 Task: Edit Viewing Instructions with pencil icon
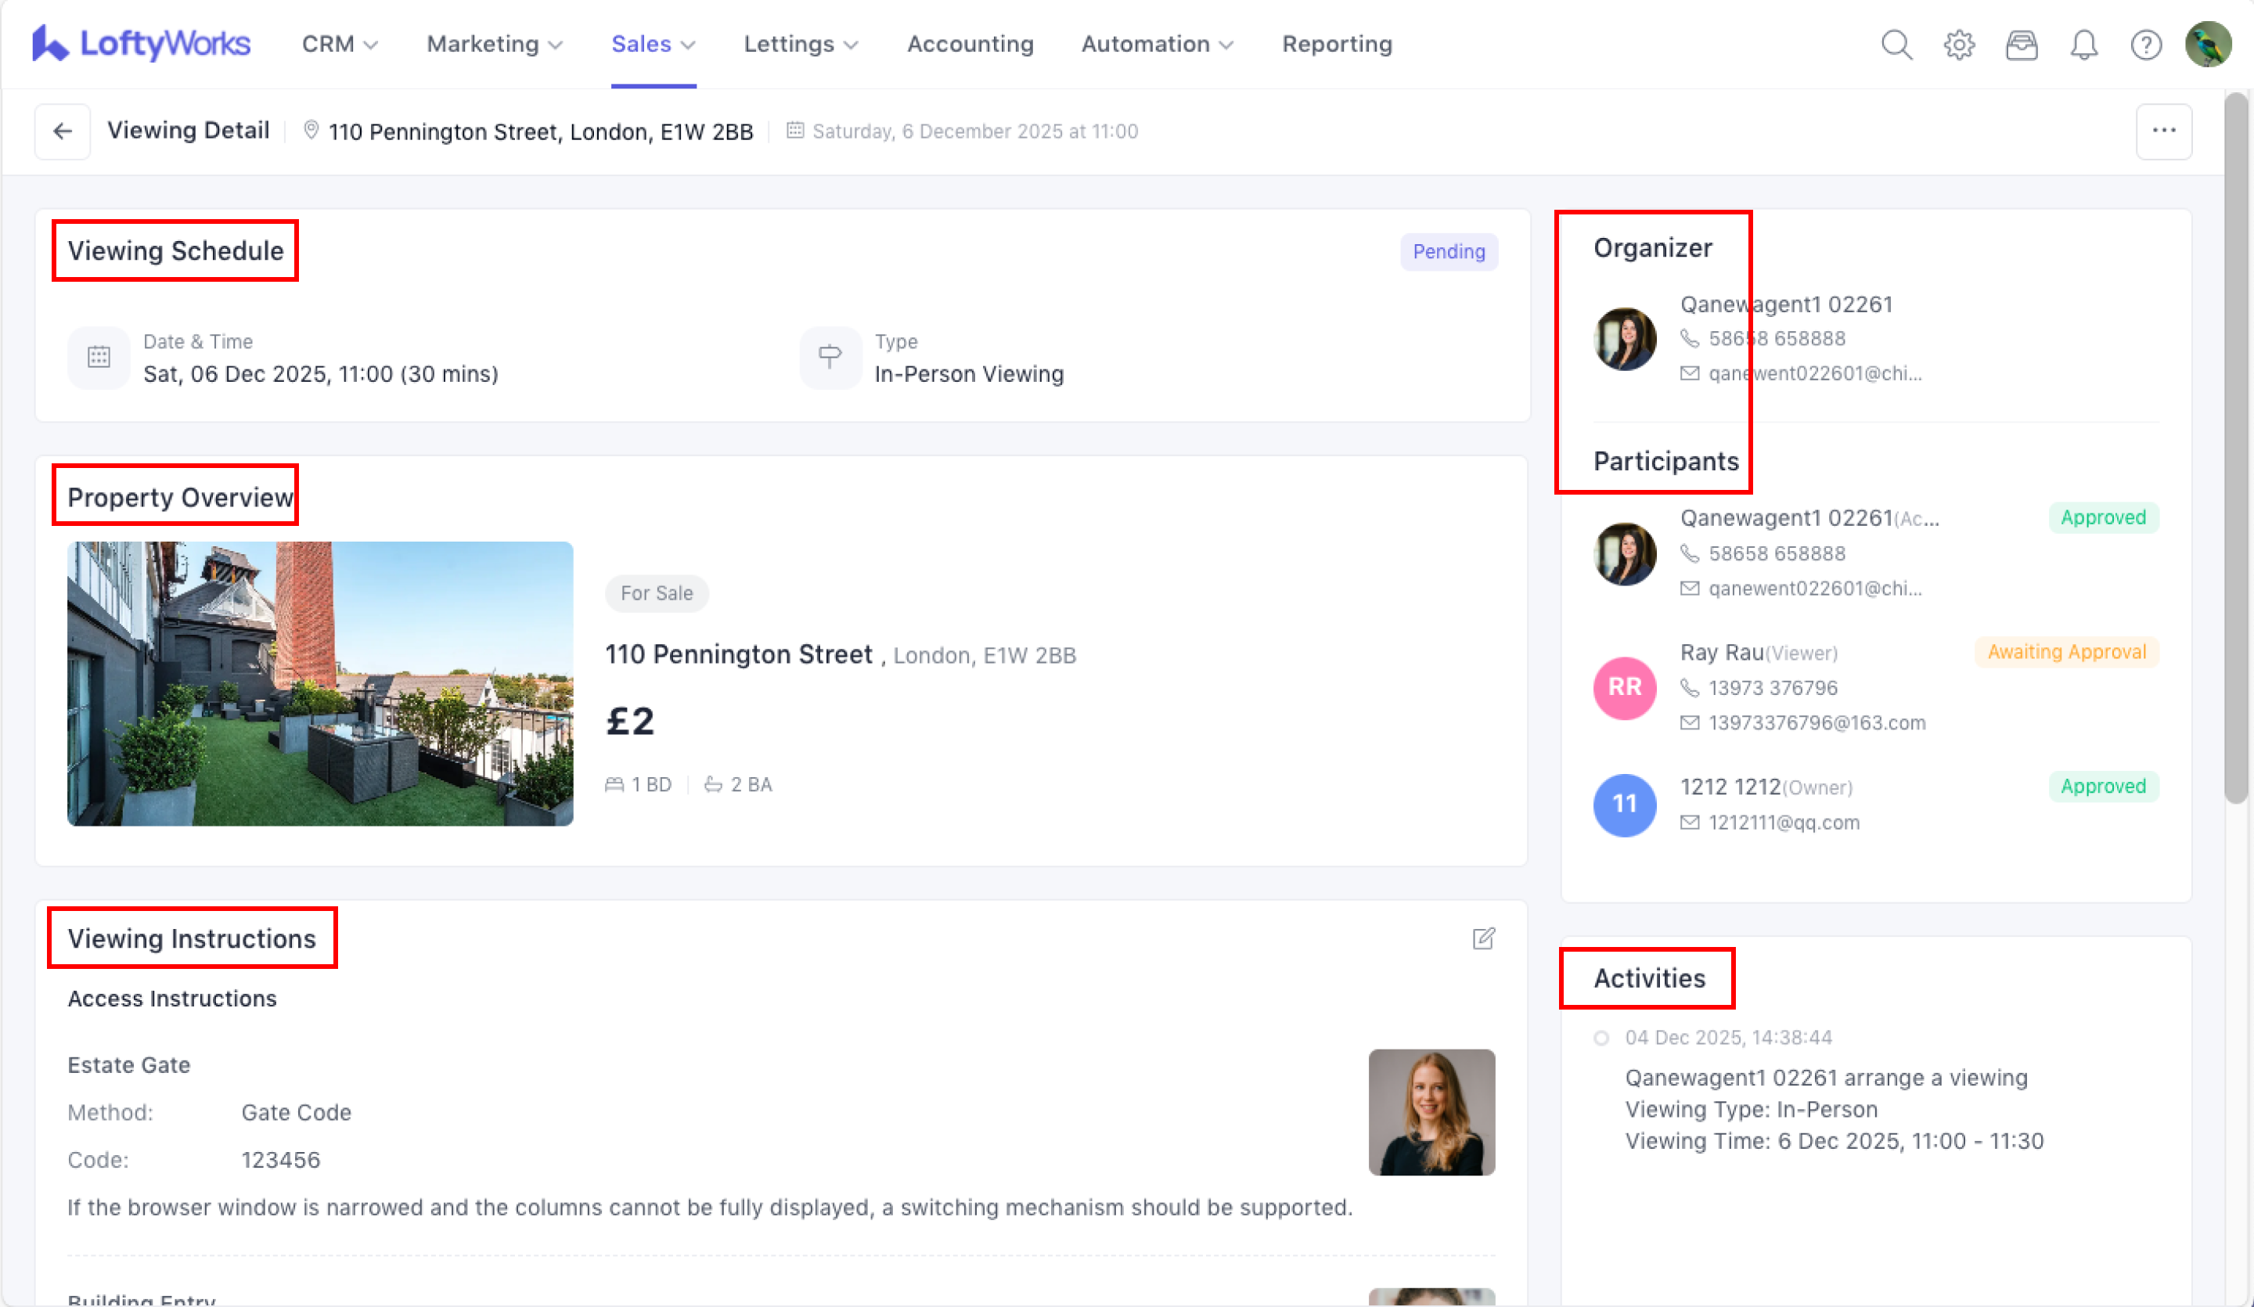(x=1483, y=938)
